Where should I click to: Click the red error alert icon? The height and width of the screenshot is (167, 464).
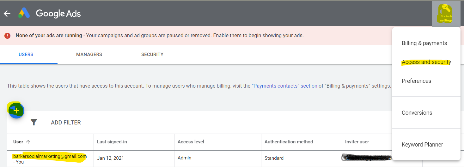pyautogui.click(x=8, y=36)
